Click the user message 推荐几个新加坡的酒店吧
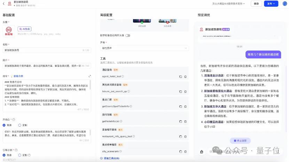Screen dimensions: 289x162 [x=263, y=55]
